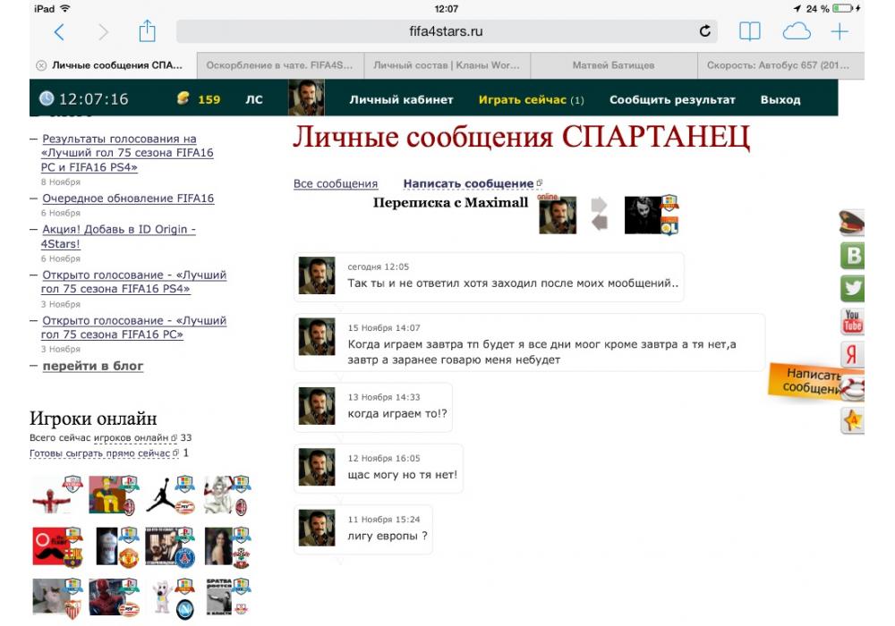
Task: Open Личный кабинет menu item
Action: tap(401, 99)
